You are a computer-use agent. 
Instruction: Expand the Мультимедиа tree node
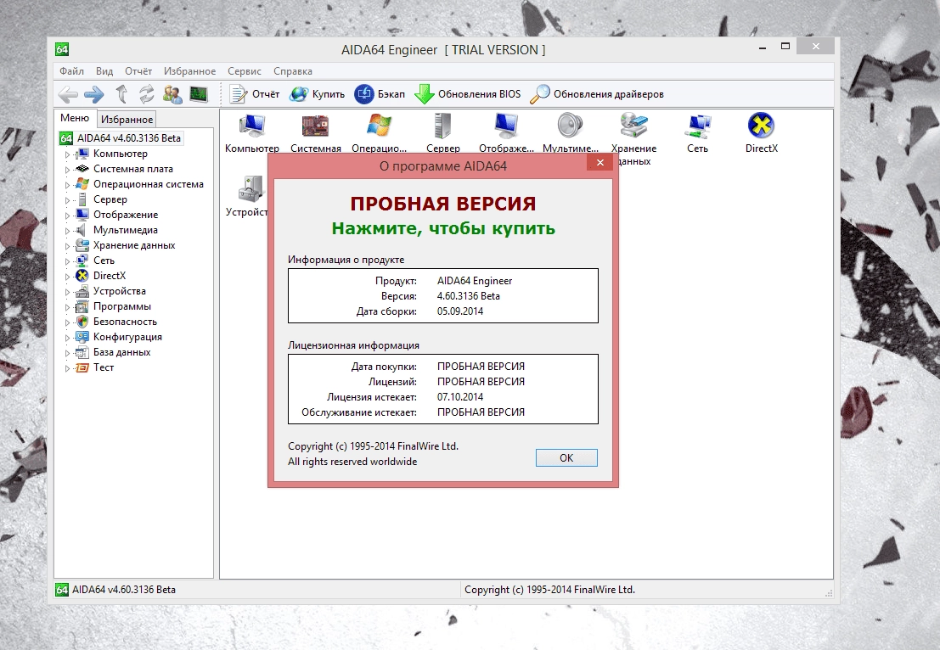(67, 231)
